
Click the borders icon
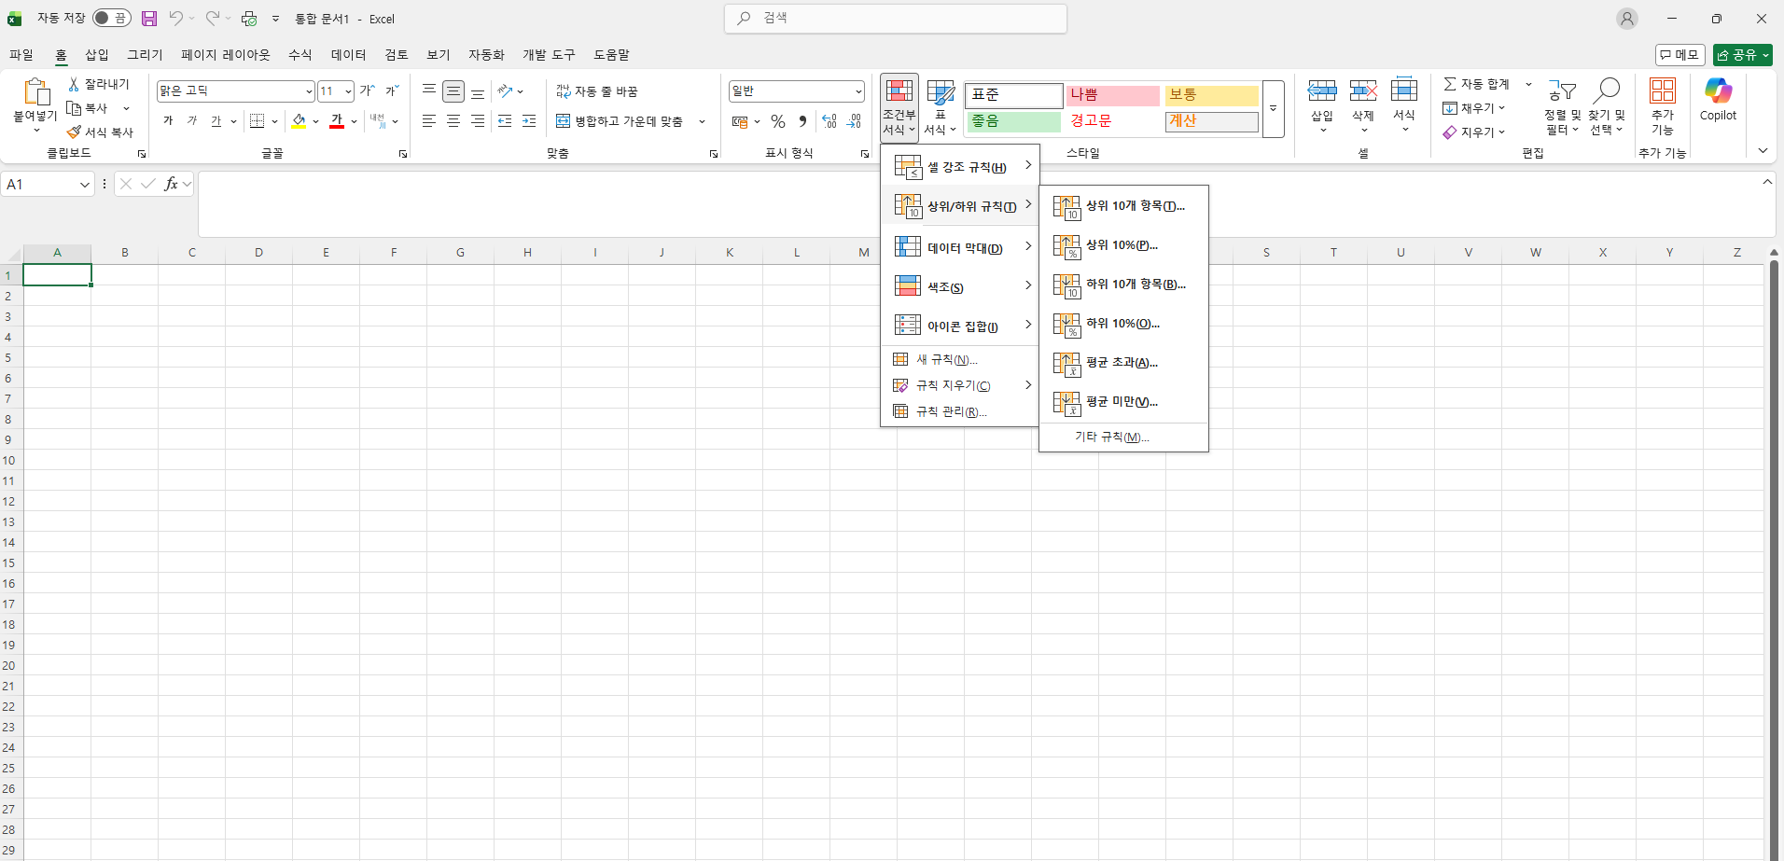coord(258,121)
